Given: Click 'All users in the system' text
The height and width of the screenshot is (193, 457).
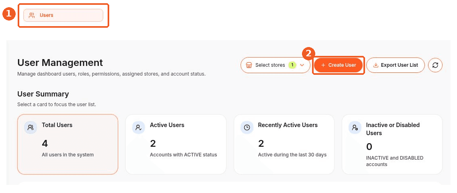Looking at the screenshot, I should 67,155.
